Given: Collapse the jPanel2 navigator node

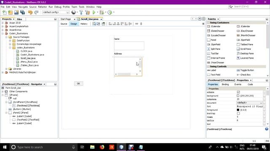Looking at the screenshot, I should point(6,113).
